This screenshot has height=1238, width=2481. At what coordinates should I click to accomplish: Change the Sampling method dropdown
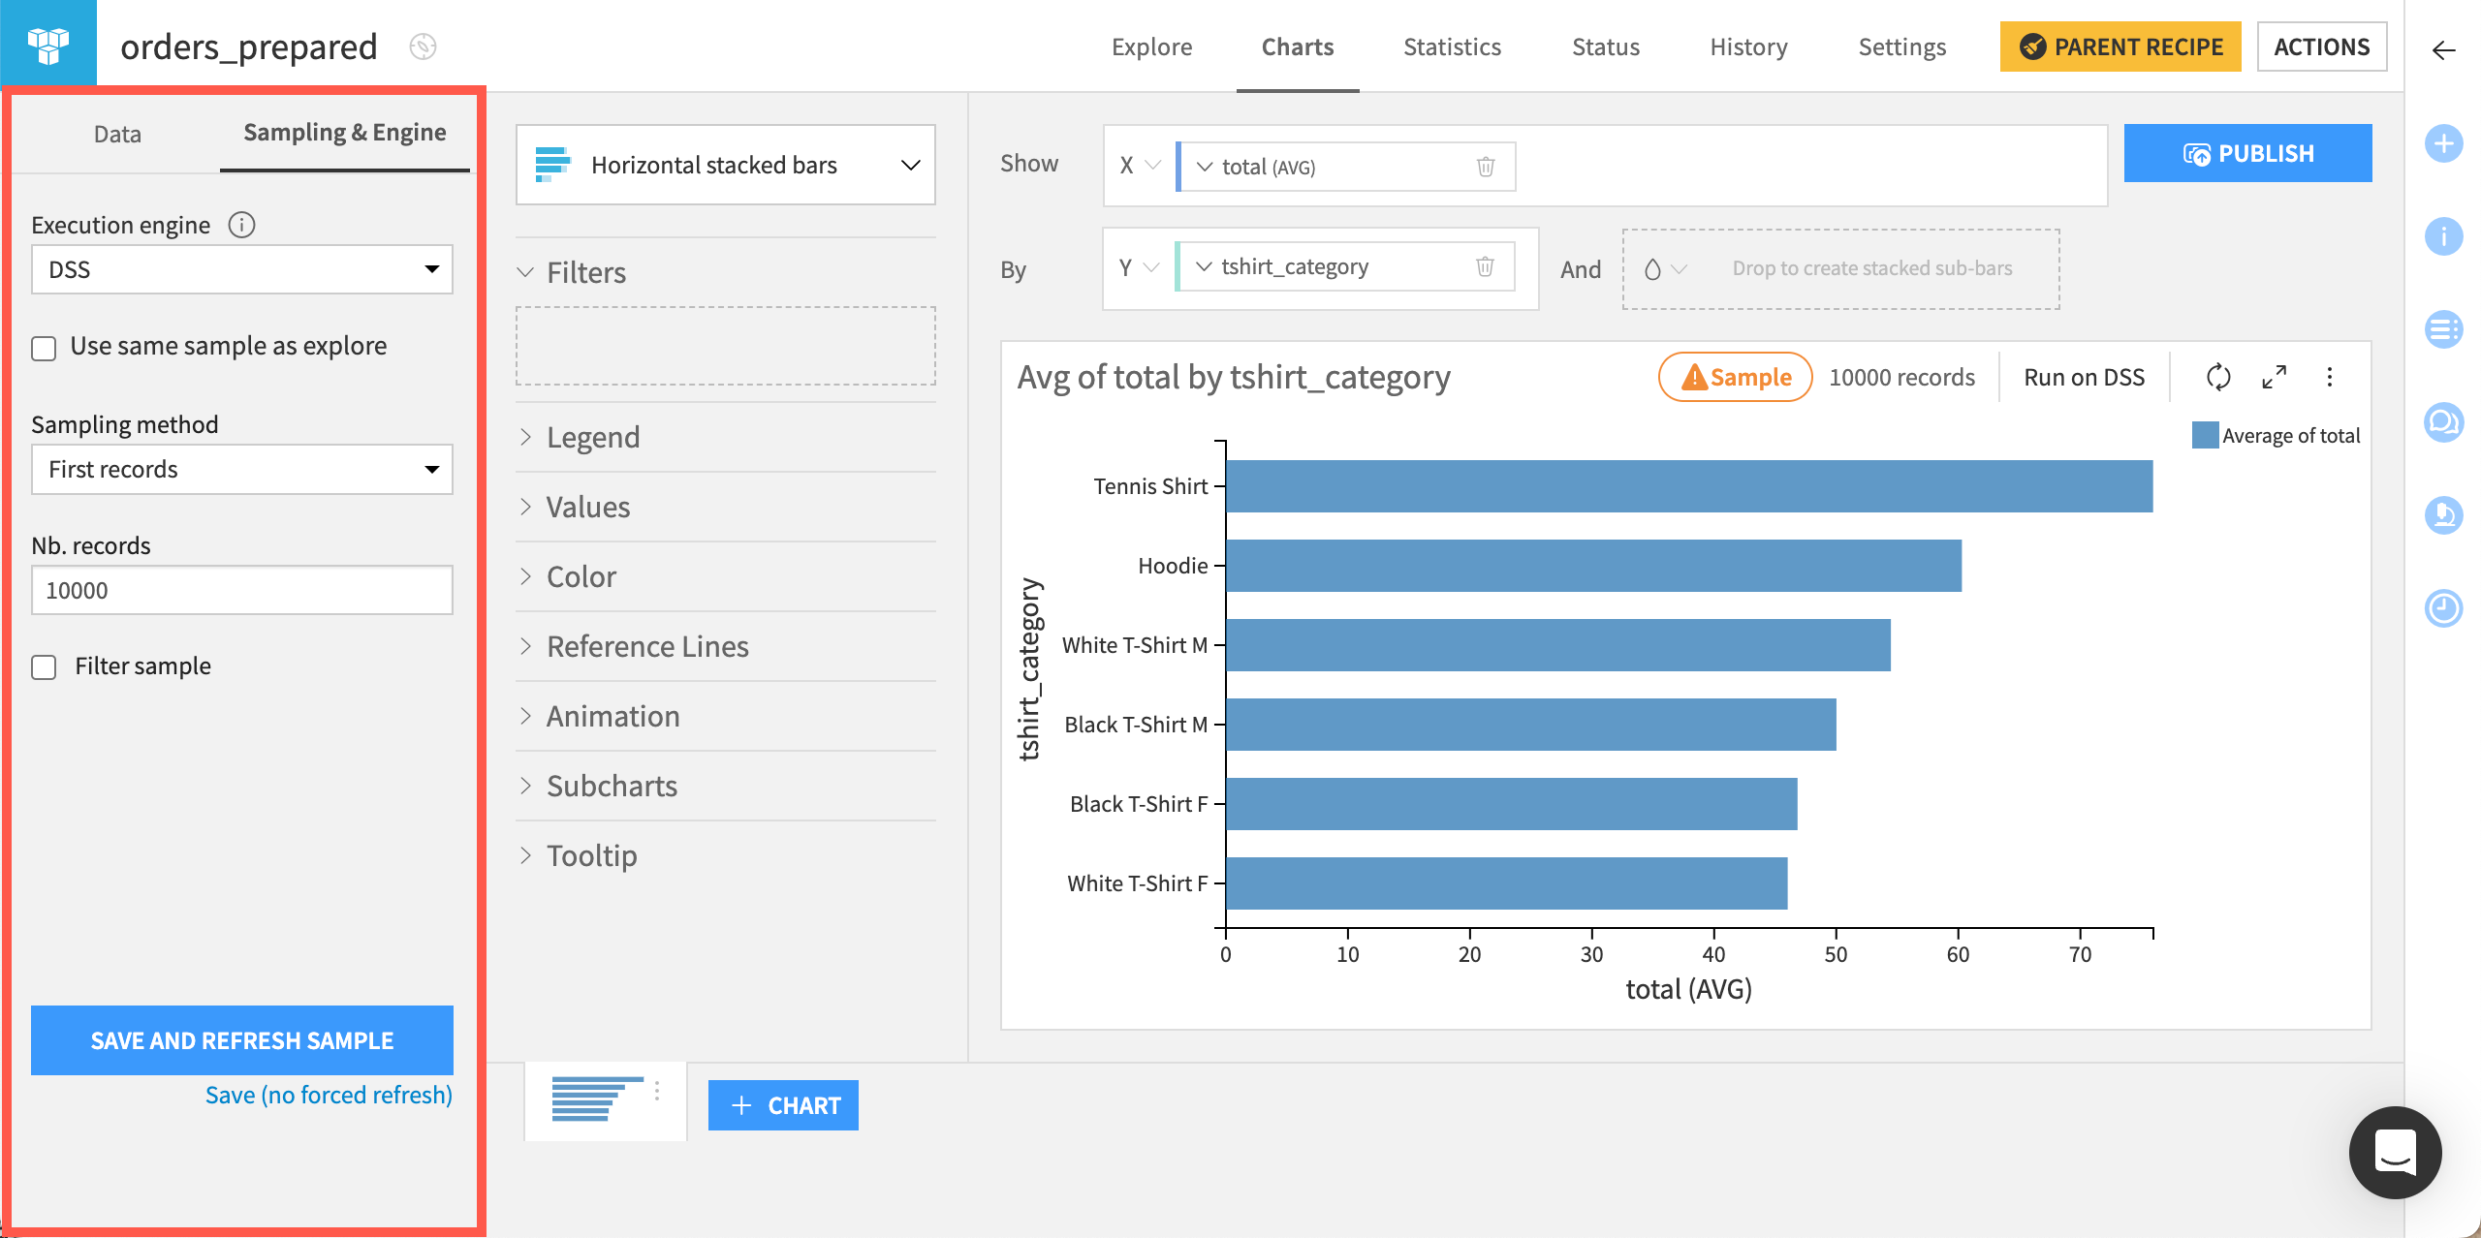pyautogui.click(x=241, y=469)
